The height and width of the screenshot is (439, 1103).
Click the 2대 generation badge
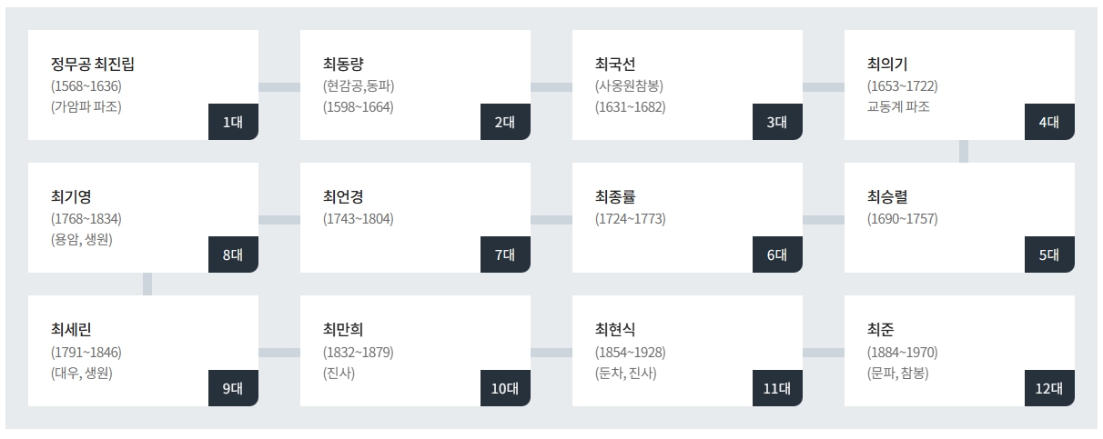[505, 122]
